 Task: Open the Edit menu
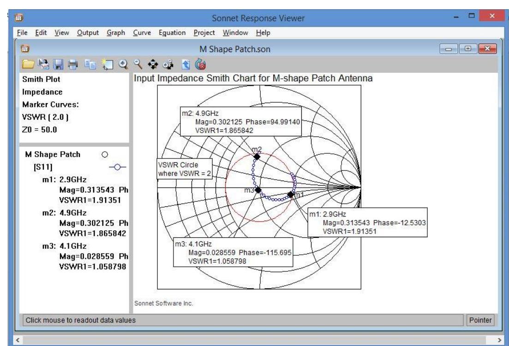pos(41,33)
